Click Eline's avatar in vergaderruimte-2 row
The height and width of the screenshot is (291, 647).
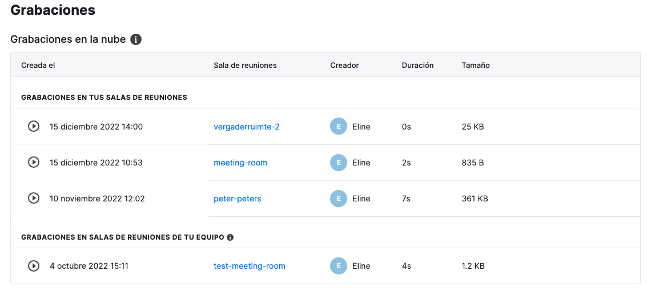pos(339,127)
